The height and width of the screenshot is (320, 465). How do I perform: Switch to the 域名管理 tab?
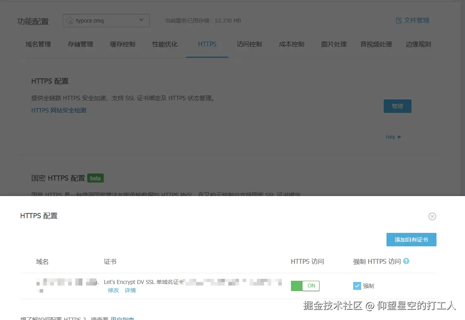pos(38,44)
